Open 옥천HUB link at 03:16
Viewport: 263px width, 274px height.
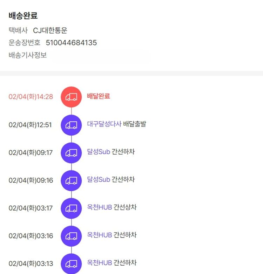pyautogui.click(x=100, y=235)
